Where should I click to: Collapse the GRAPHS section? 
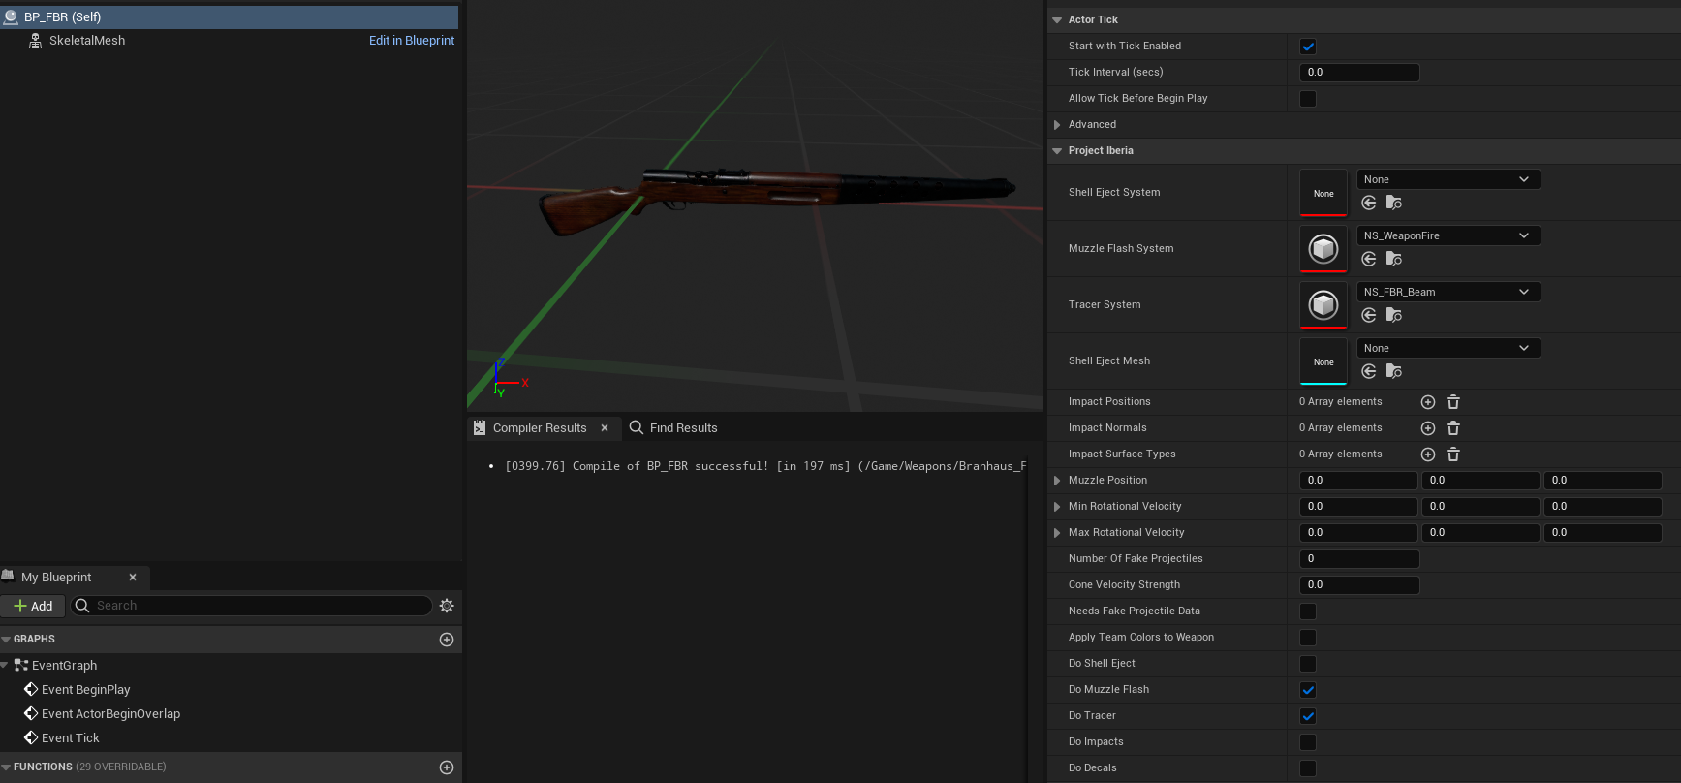pos(6,640)
